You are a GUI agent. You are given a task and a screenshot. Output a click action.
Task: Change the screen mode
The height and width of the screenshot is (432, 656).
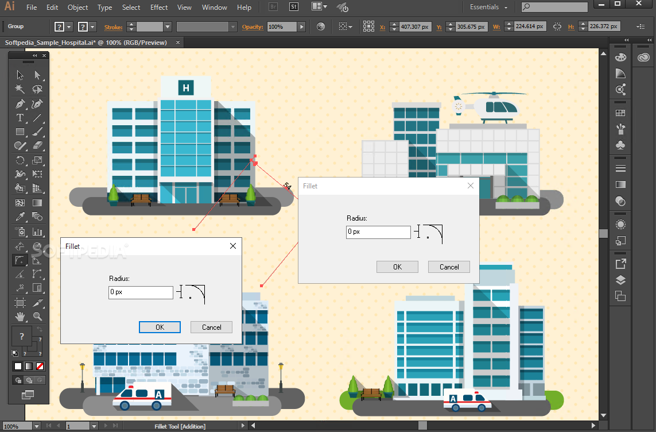28,394
